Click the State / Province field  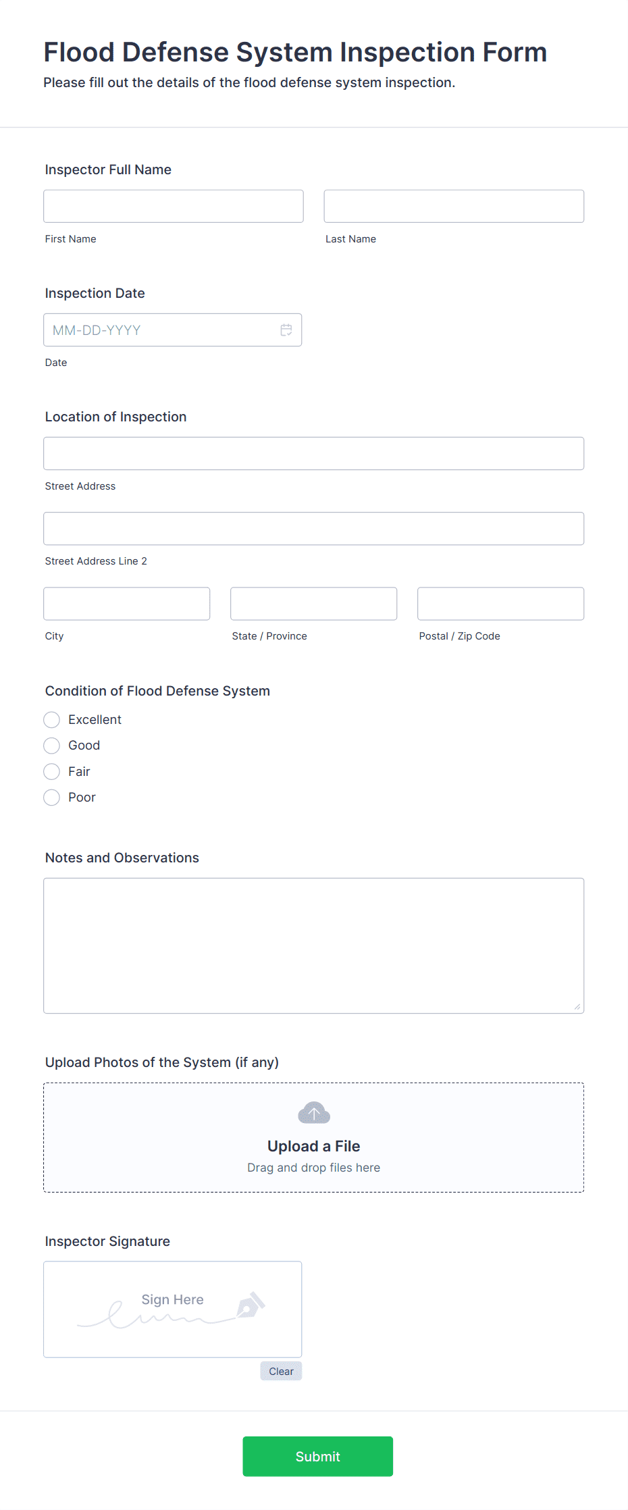coord(314,604)
